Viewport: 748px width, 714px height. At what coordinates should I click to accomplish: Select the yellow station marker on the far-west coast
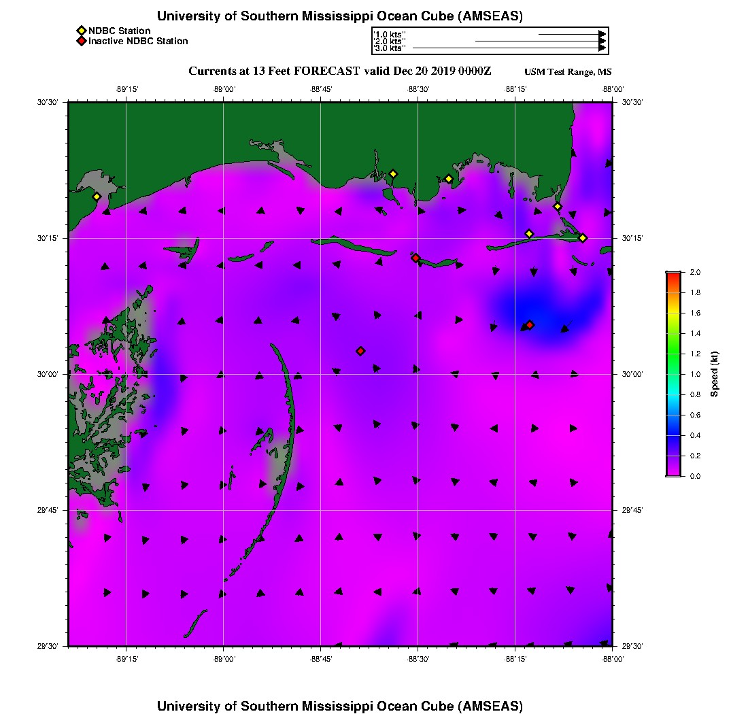[x=97, y=197]
